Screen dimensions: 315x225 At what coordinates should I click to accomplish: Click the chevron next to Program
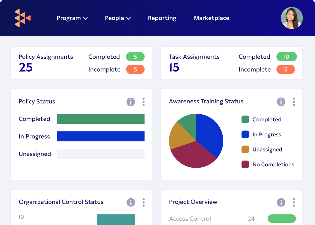[85, 18]
